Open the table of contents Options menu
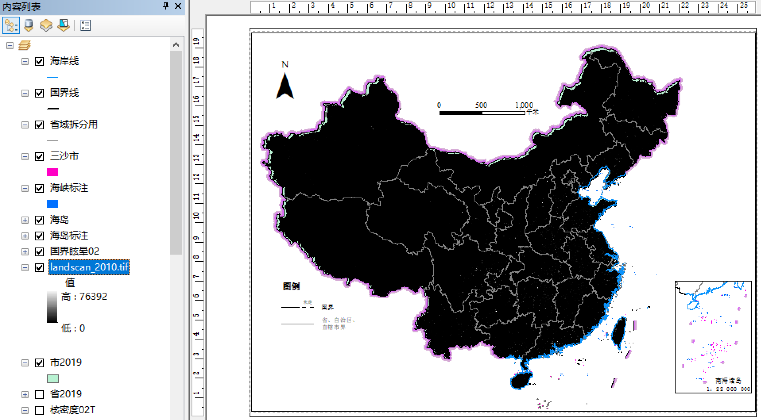Viewport: 761px width, 420px height. (84, 25)
